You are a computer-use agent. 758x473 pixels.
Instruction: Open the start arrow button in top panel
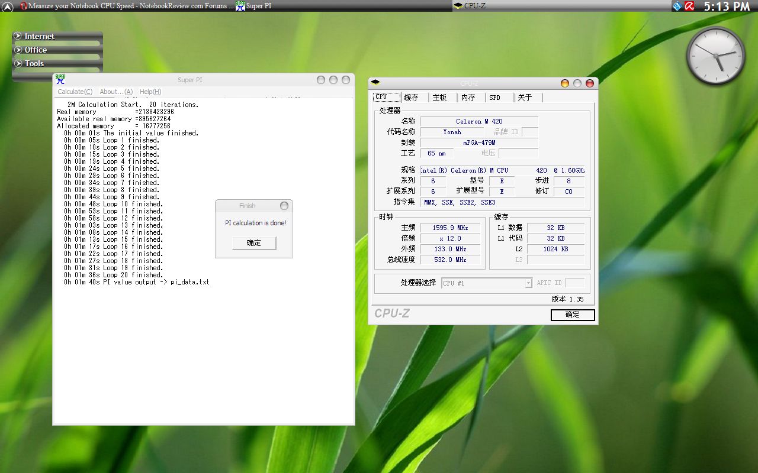tap(7, 7)
